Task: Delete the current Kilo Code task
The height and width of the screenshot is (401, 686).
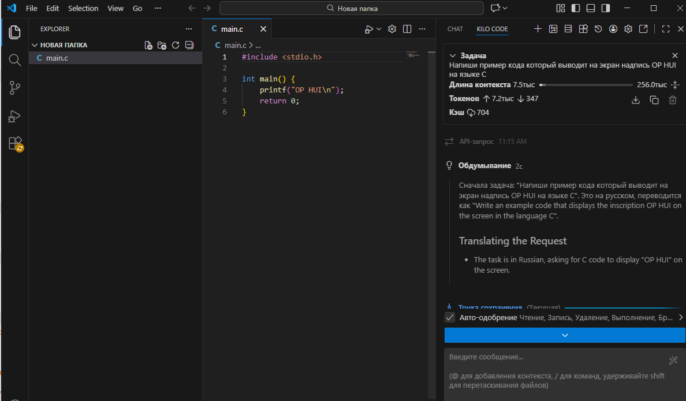Action: (x=672, y=100)
